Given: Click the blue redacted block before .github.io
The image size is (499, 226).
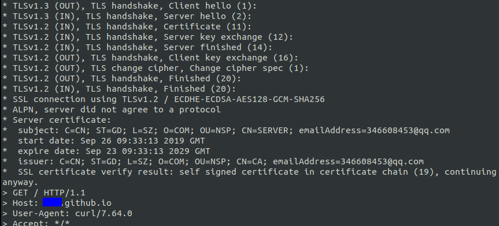Looking at the screenshot, I should pyautogui.click(x=52, y=202).
